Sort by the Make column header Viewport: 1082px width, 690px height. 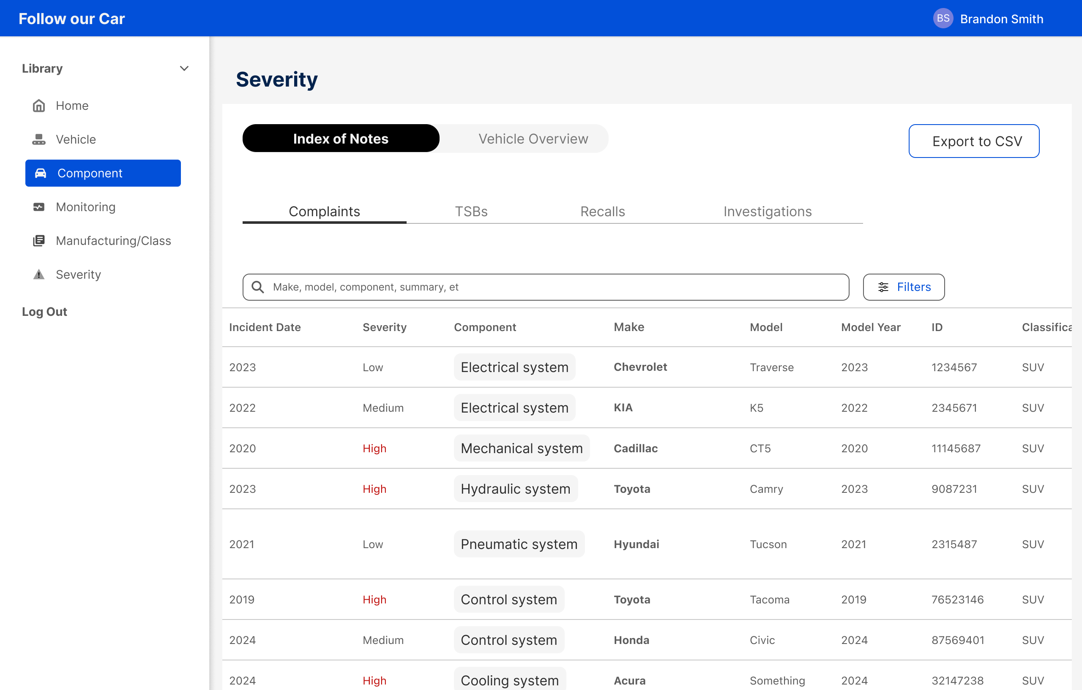(x=628, y=327)
